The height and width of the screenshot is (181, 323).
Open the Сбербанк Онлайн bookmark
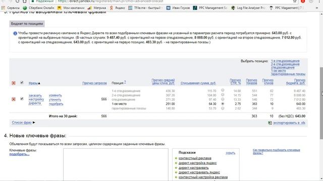click(38, 8)
